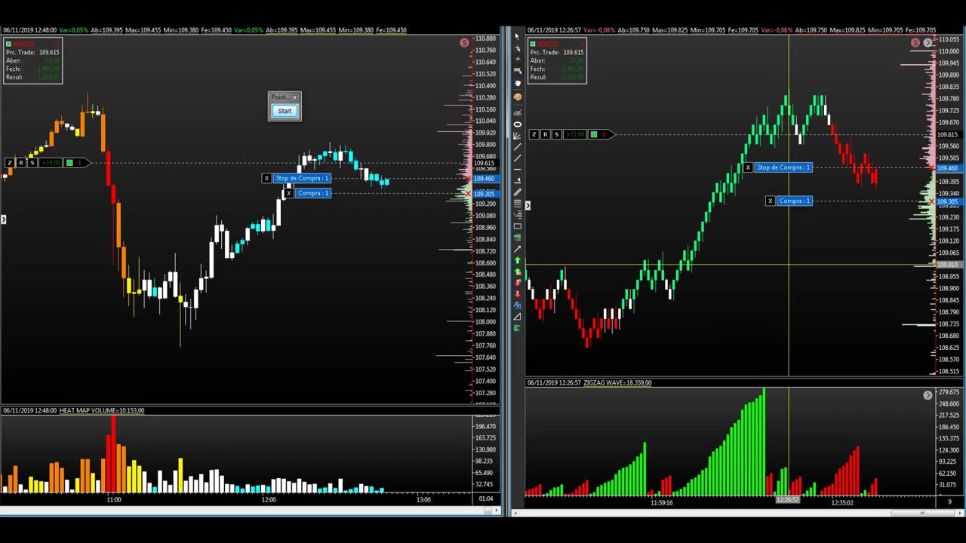Open chevron menu at right chart top corner

pos(928,43)
